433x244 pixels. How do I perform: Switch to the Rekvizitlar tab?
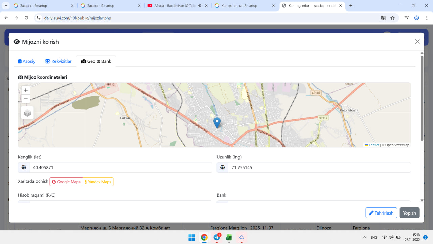(x=58, y=61)
